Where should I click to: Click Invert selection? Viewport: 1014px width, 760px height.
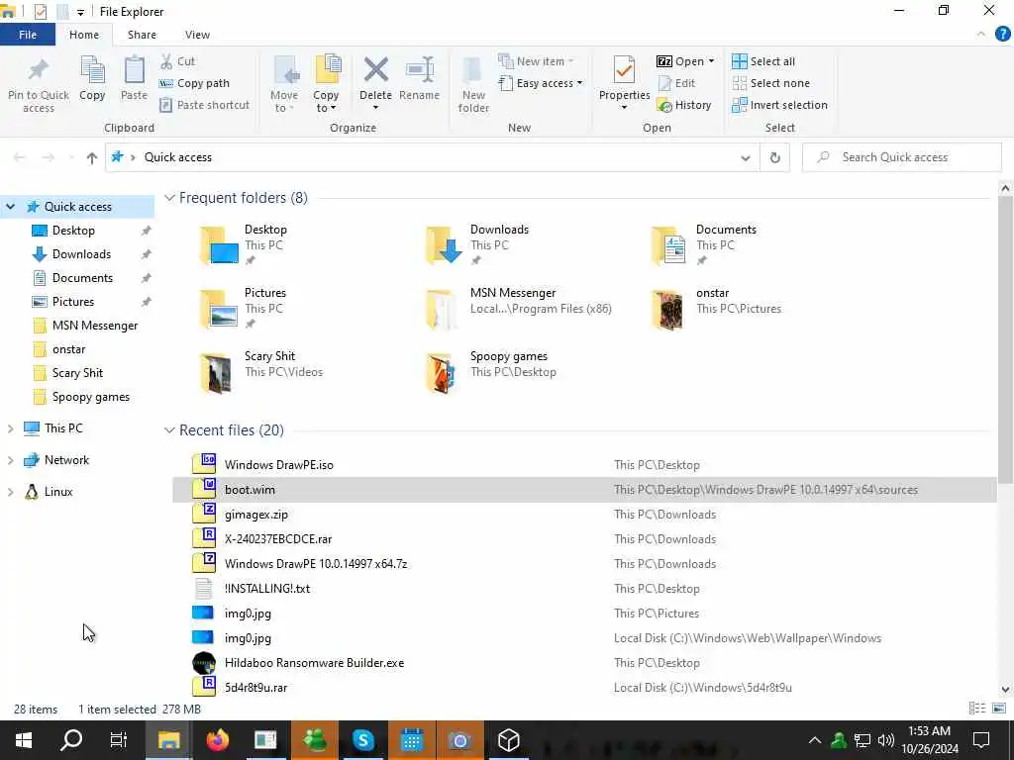tap(780, 105)
